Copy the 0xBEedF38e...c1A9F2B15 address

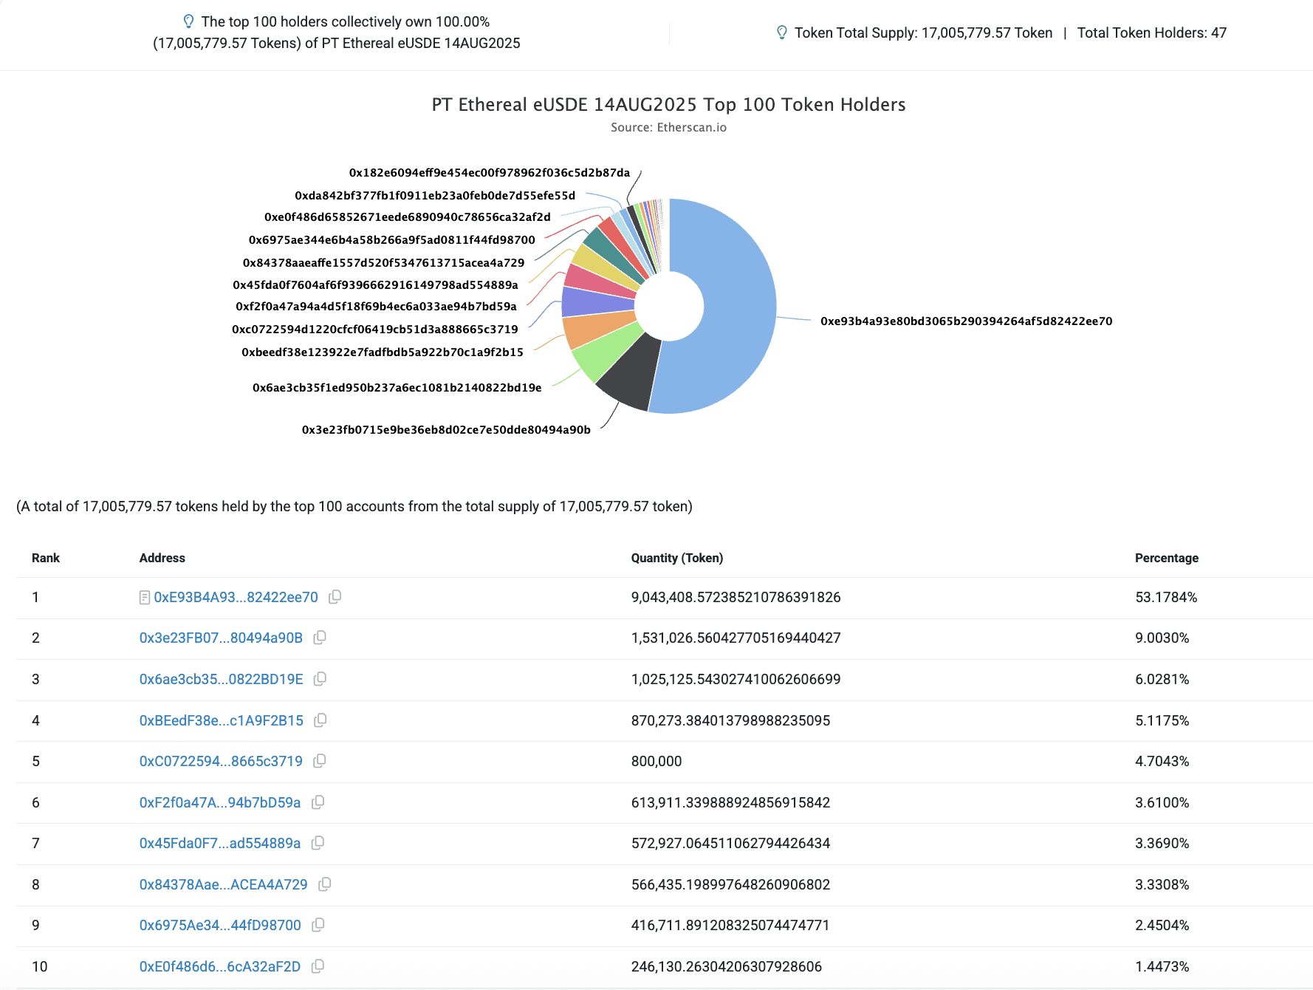click(x=320, y=720)
